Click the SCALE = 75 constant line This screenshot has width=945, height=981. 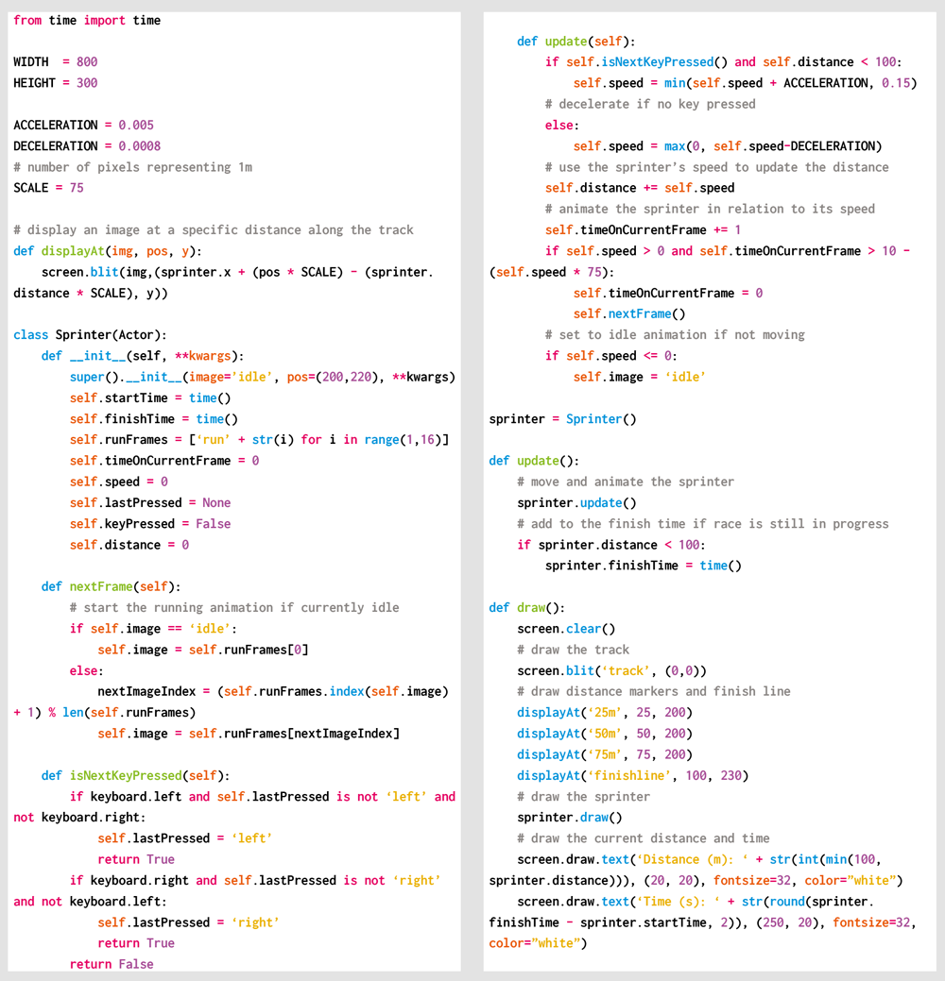[48, 188]
